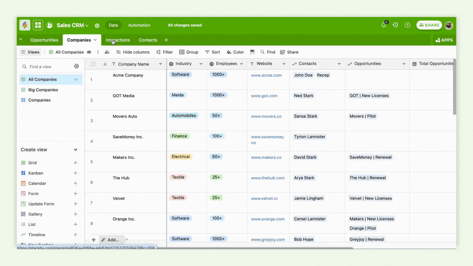Click the row height icon in toolbar
Viewport: 473px width, 266px height.
coord(252,52)
